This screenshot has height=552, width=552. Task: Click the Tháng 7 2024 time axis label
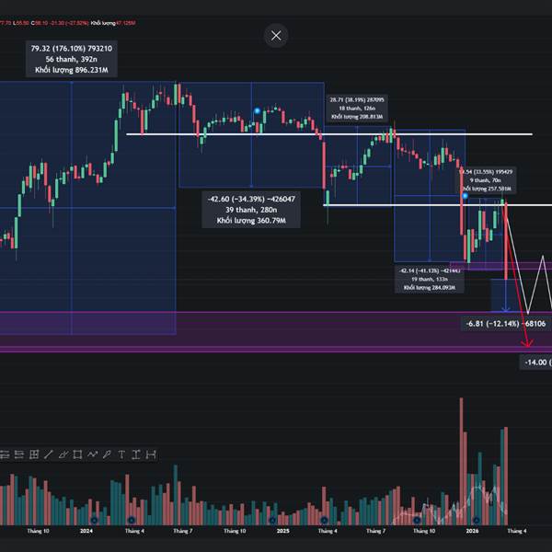tap(183, 531)
